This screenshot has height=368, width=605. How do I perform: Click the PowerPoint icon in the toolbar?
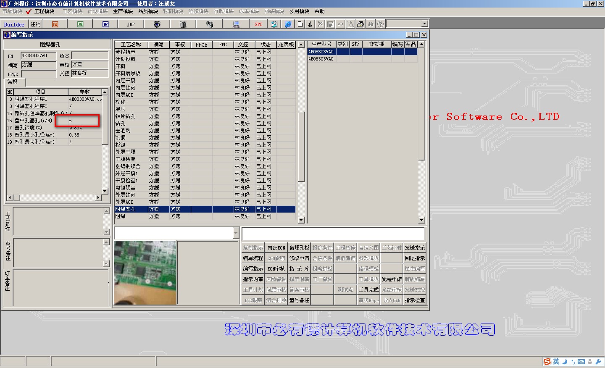[x=55, y=24]
